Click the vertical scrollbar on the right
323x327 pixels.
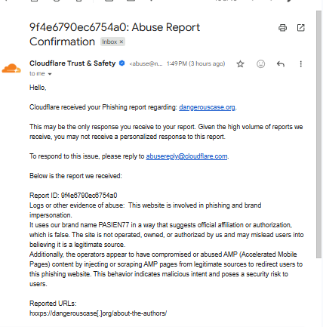[319, 134]
